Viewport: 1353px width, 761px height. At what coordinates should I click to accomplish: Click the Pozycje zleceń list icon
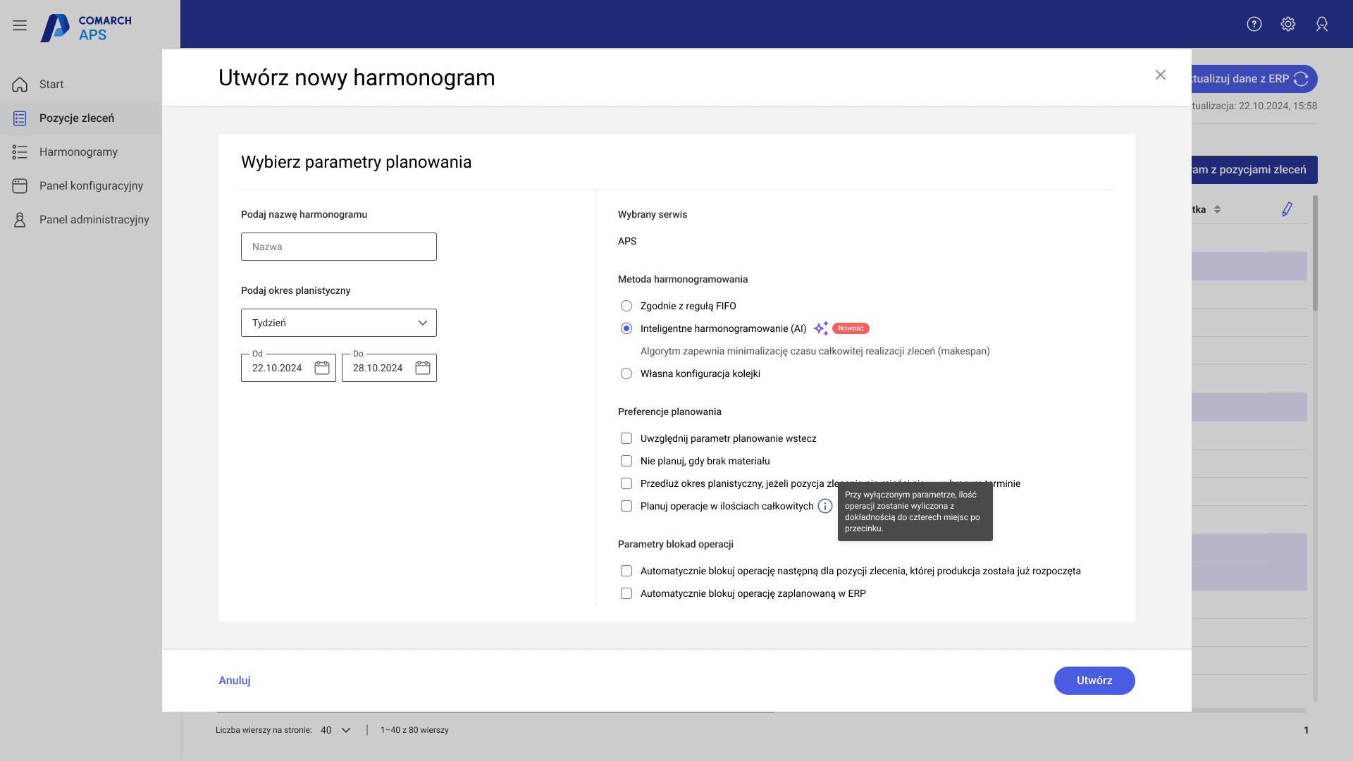(20, 118)
